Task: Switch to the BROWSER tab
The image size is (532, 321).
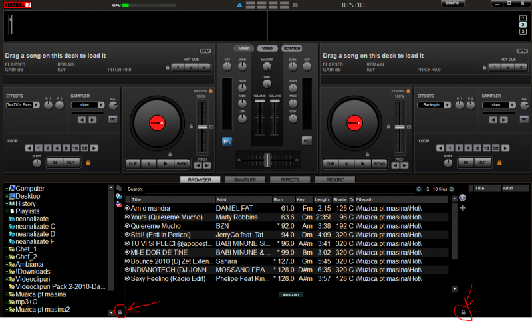Action: 199,179
